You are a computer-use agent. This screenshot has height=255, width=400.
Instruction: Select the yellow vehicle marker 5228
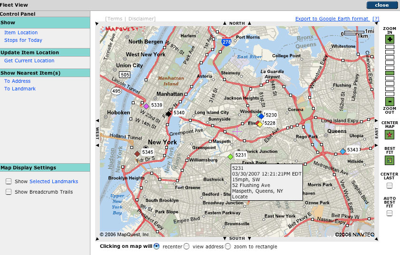259,124
